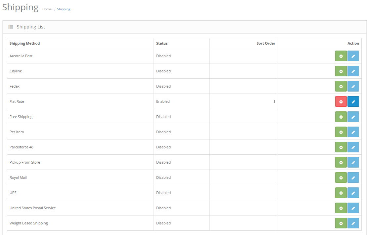Viewport: 367px width, 235px height.
Task: Install the Free Shipping method
Action: pyautogui.click(x=341, y=117)
